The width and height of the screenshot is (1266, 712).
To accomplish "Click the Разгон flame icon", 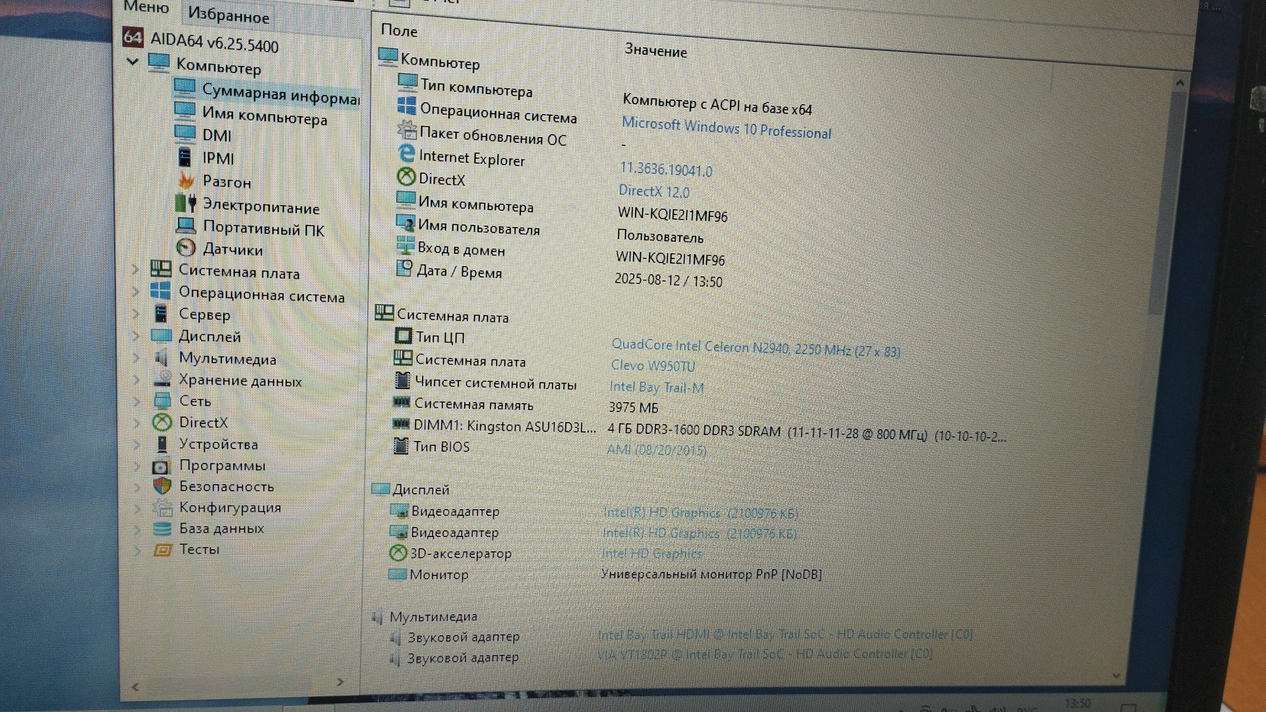I will pyautogui.click(x=186, y=181).
